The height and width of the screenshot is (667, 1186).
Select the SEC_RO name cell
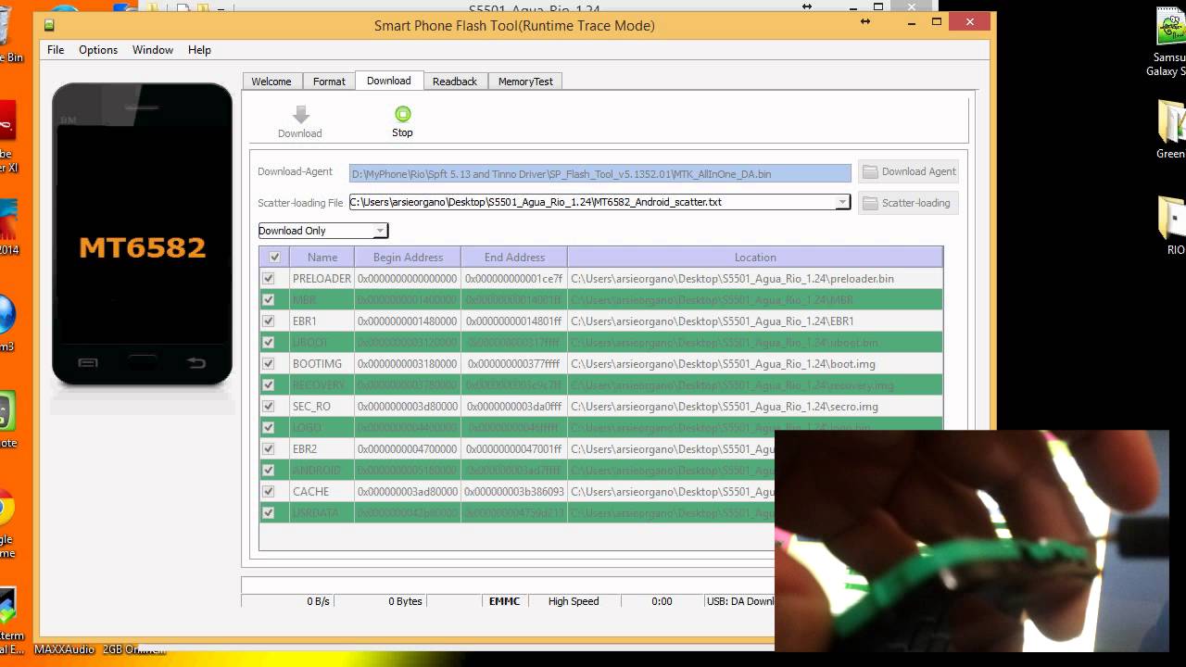[x=322, y=406]
